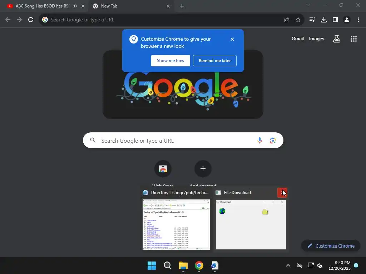This screenshot has width=366, height=274.
Task: Mute the ABC Song tab audio icon
Action: pyautogui.click(x=75, y=6)
